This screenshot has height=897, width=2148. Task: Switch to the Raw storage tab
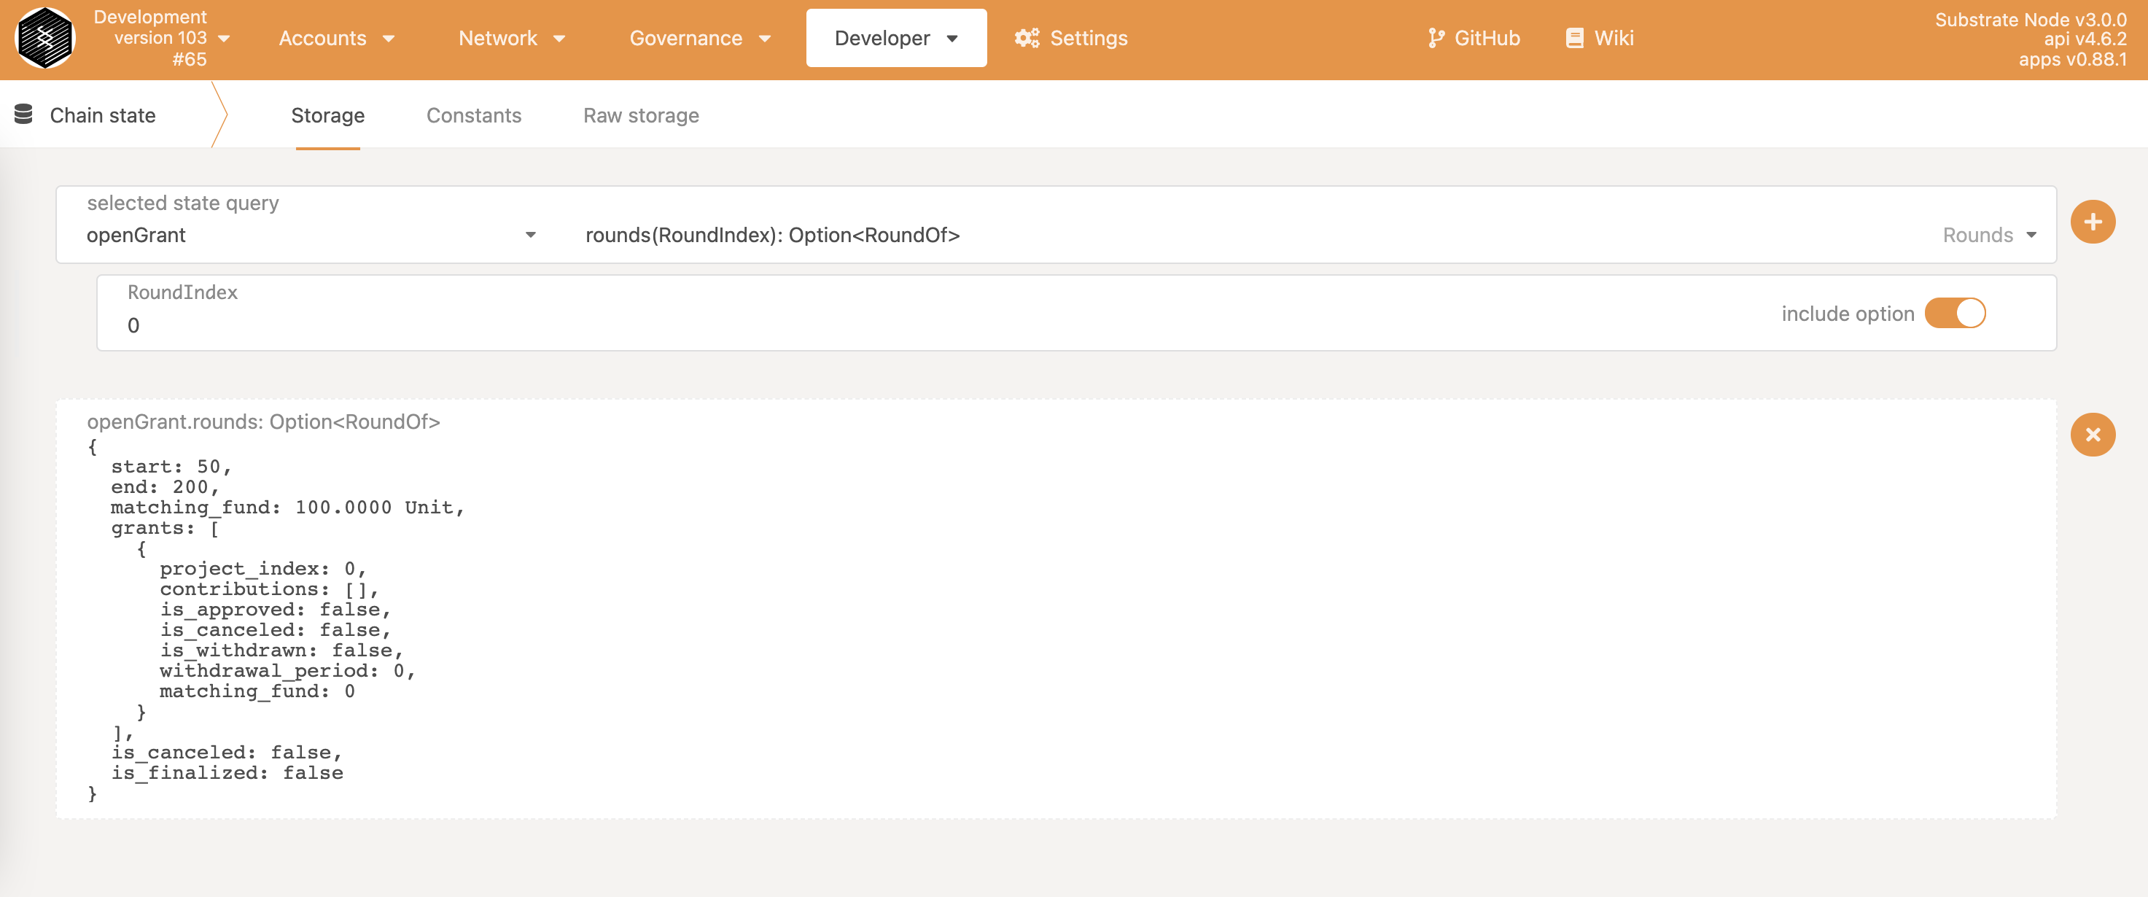point(640,115)
